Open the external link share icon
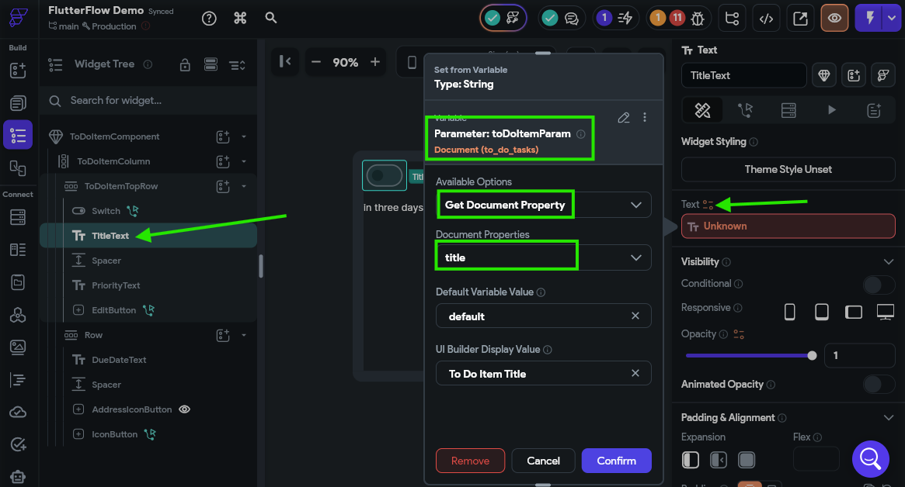Viewport: 905px width, 487px height. click(x=800, y=19)
